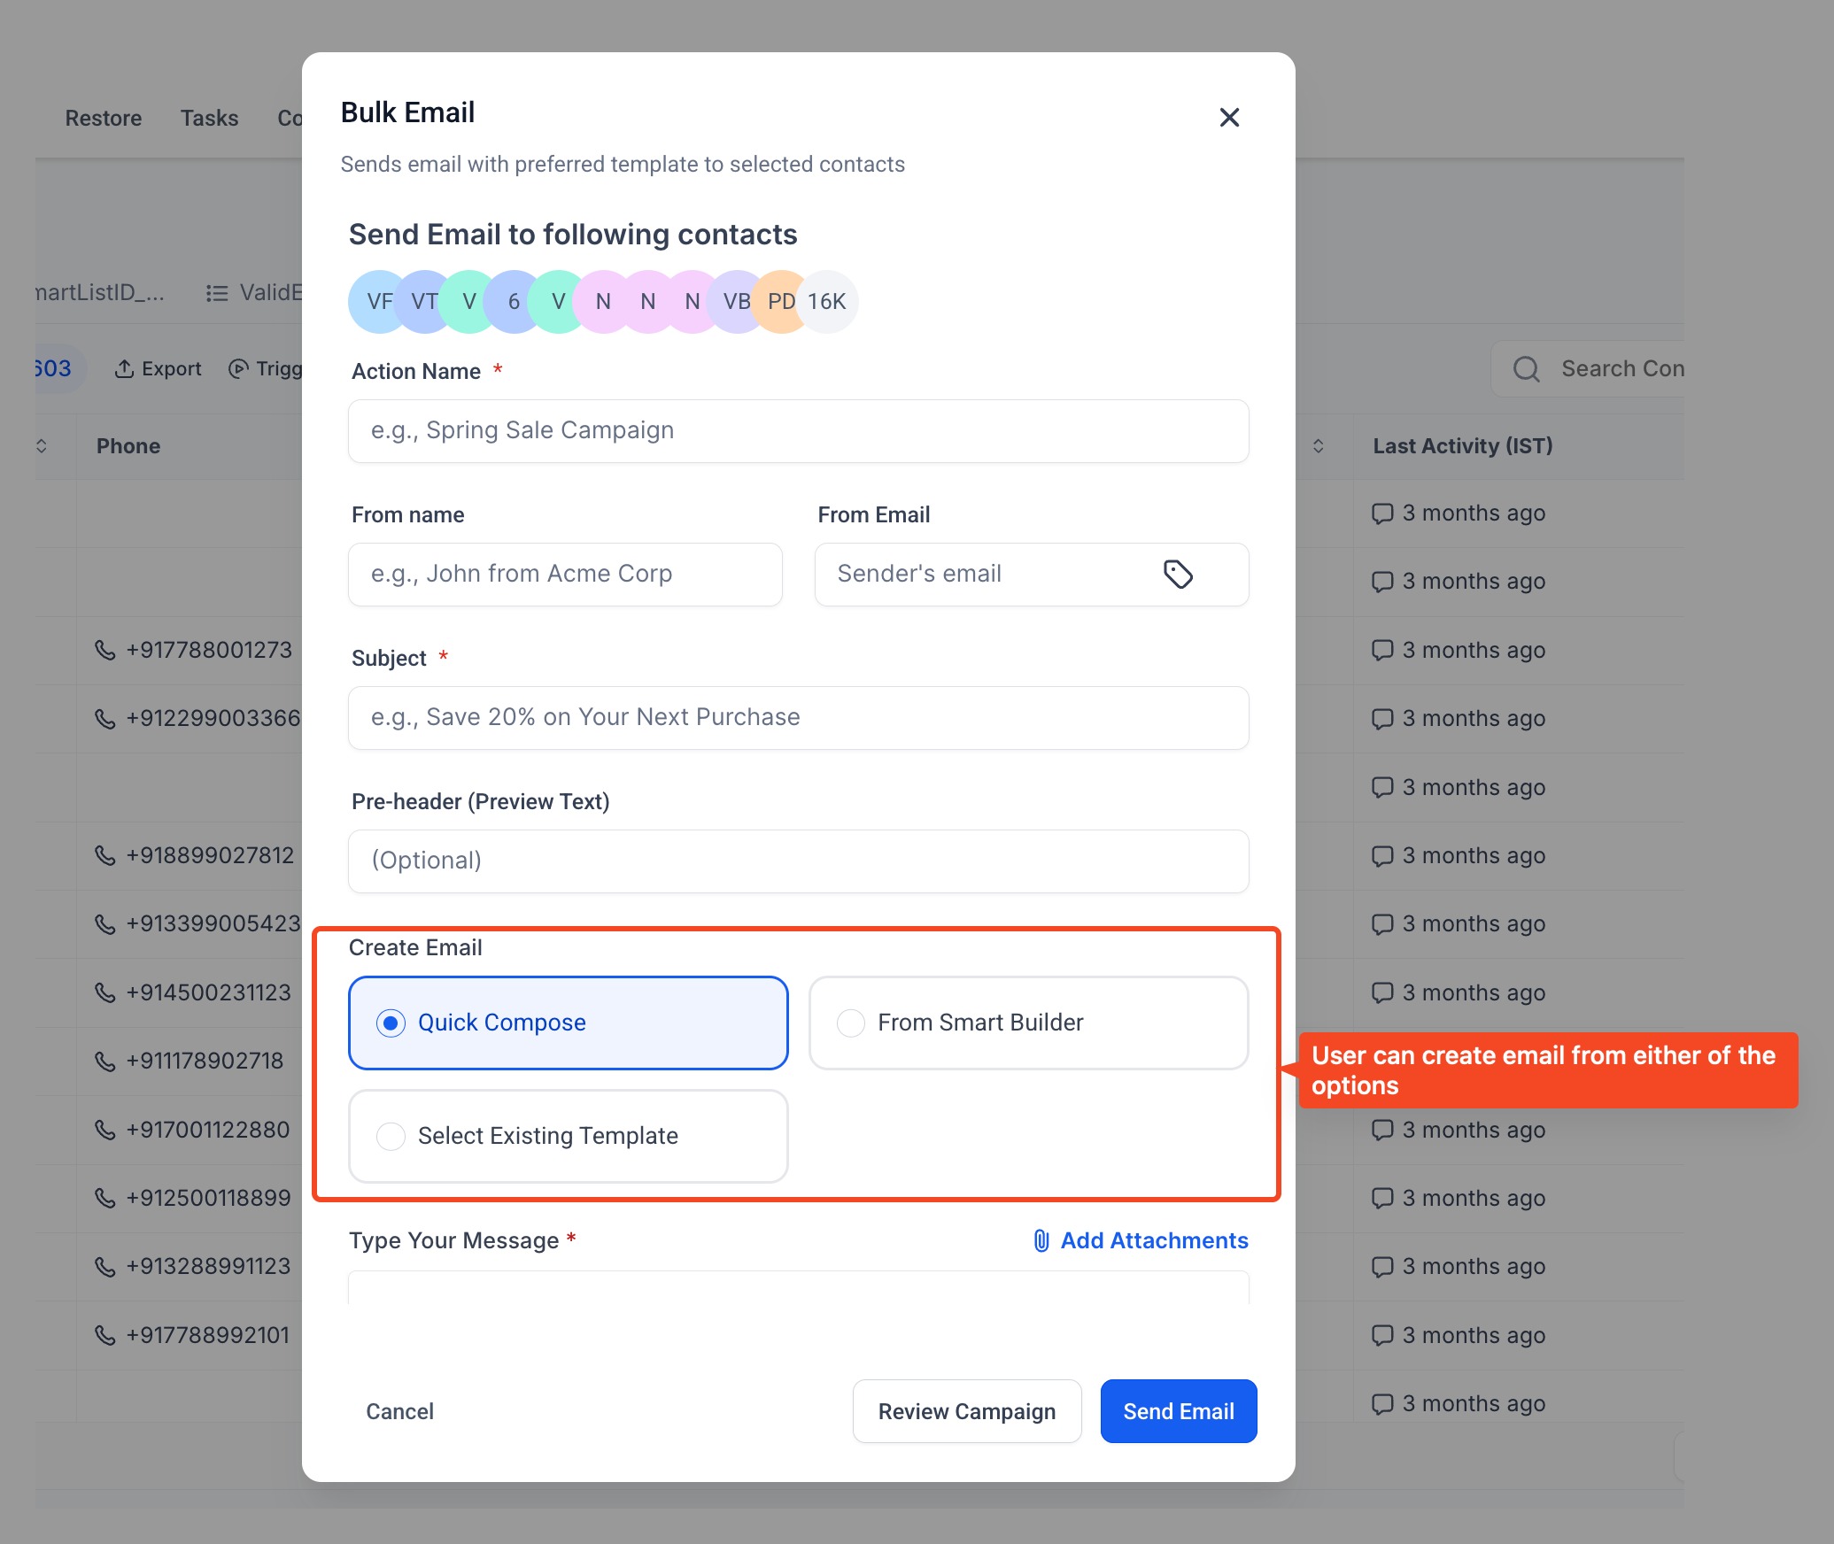Click the tag icon in From Email field
1834x1544 pixels.
pos(1177,574)
